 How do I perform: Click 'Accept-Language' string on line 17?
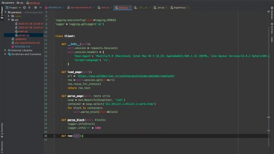coord(86,60)
